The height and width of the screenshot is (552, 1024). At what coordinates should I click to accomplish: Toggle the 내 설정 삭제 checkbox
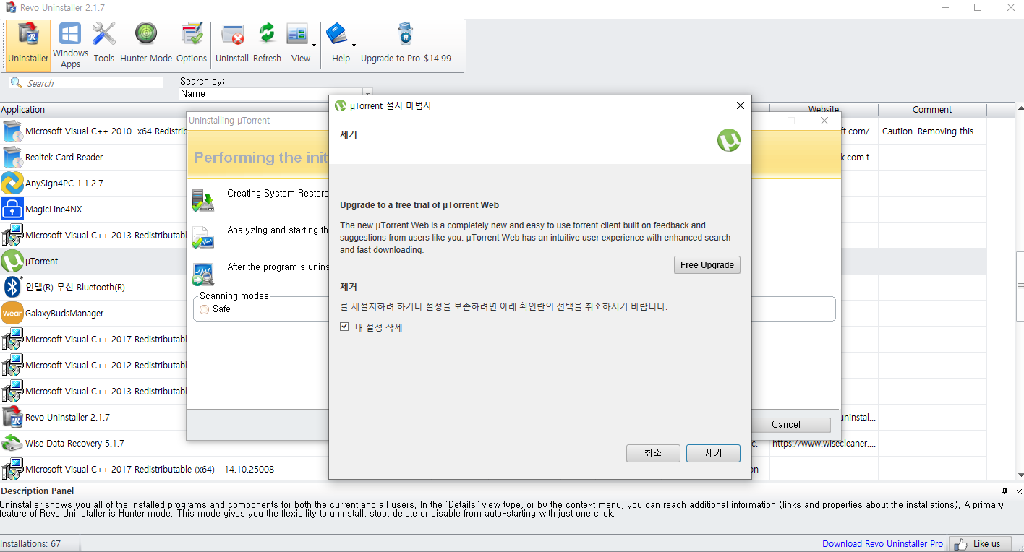(x=344, y=327)
